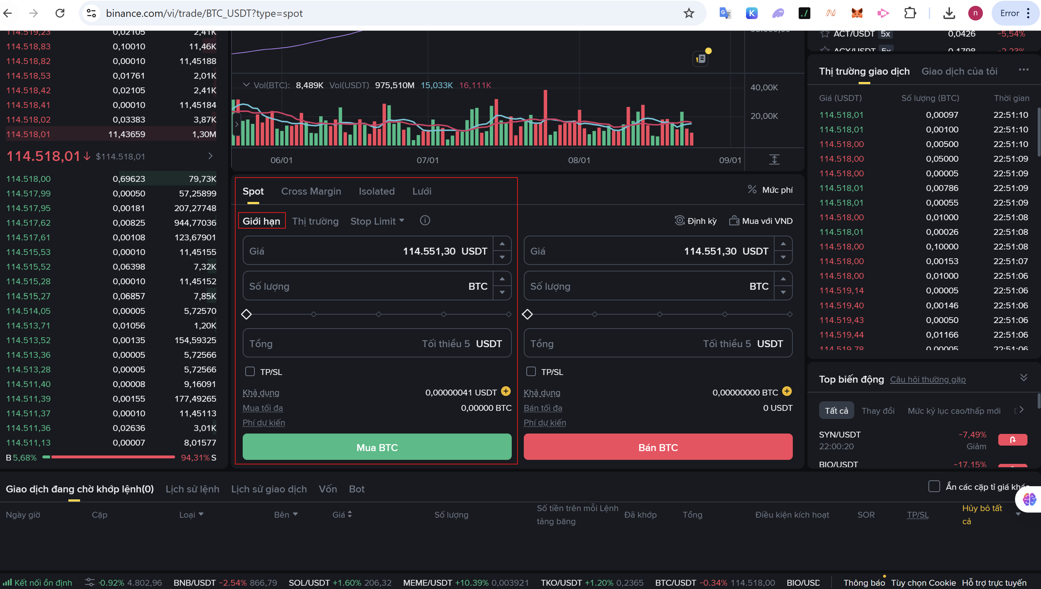Add USDT via yellow plus icon
Image resolution: width=1041 pixels, height=589 pixels.
click(x=506, y=391)
